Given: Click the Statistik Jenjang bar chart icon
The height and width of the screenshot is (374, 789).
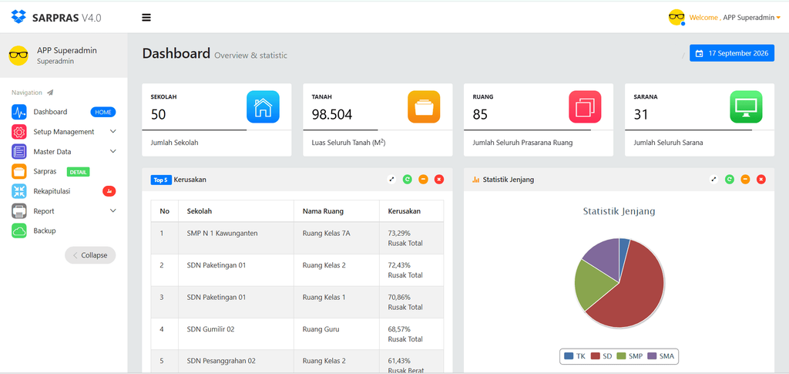Looking at the screenshot, I should point(476,180).
